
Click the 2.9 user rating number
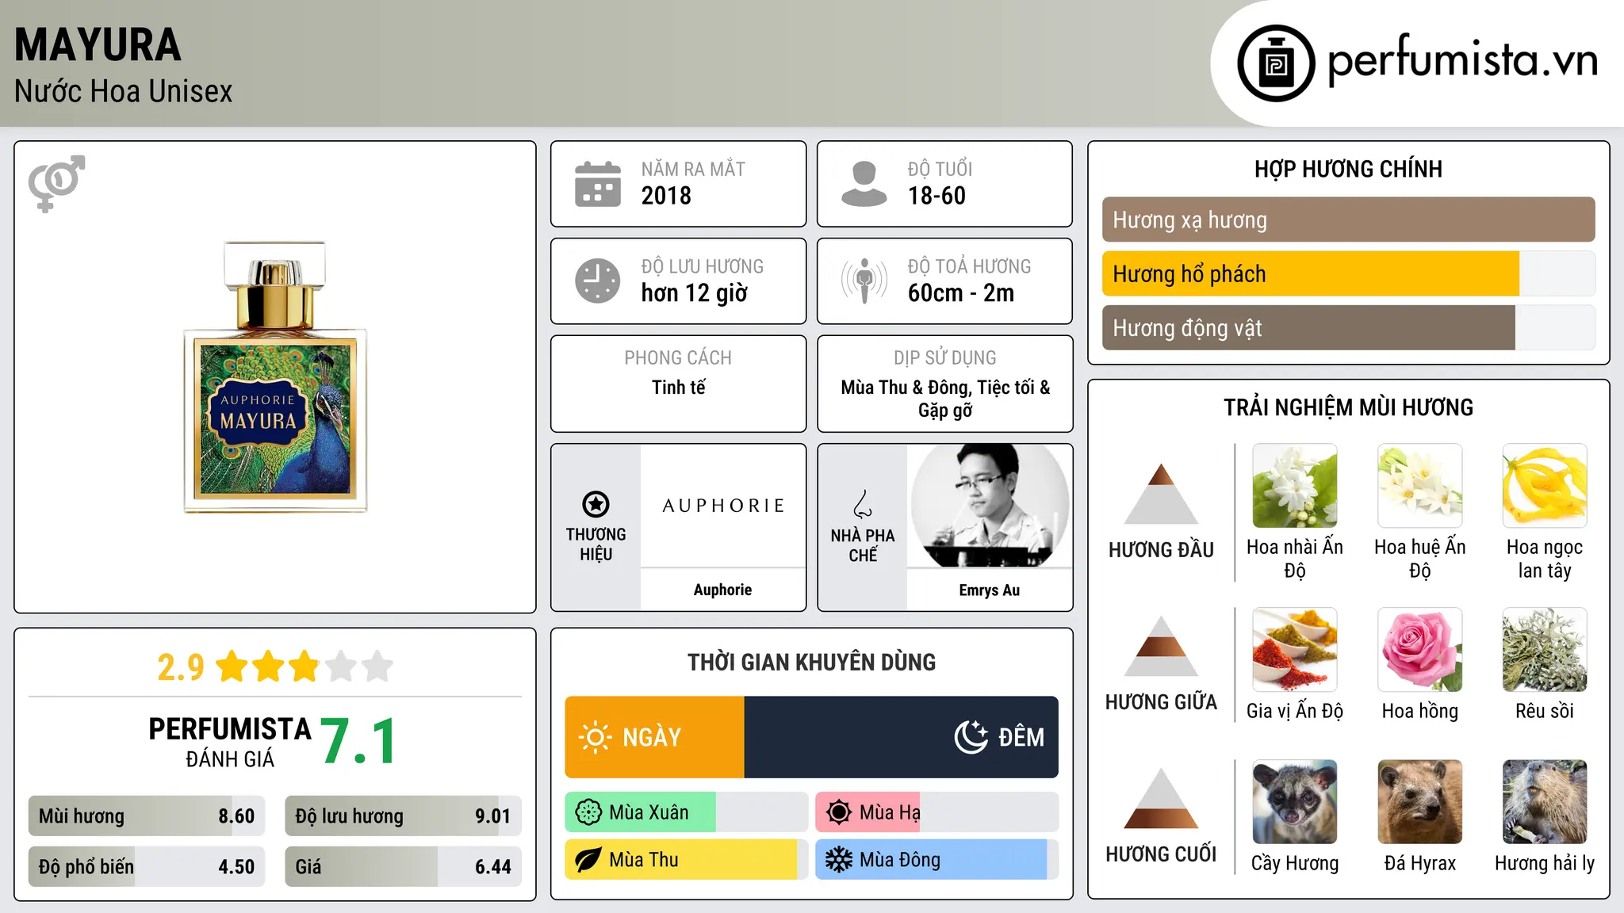pyautogui.click(x=181, y=667)
